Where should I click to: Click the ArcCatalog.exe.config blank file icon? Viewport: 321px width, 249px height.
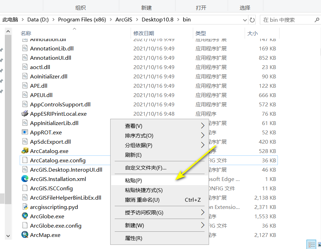[x=25, y=160]
